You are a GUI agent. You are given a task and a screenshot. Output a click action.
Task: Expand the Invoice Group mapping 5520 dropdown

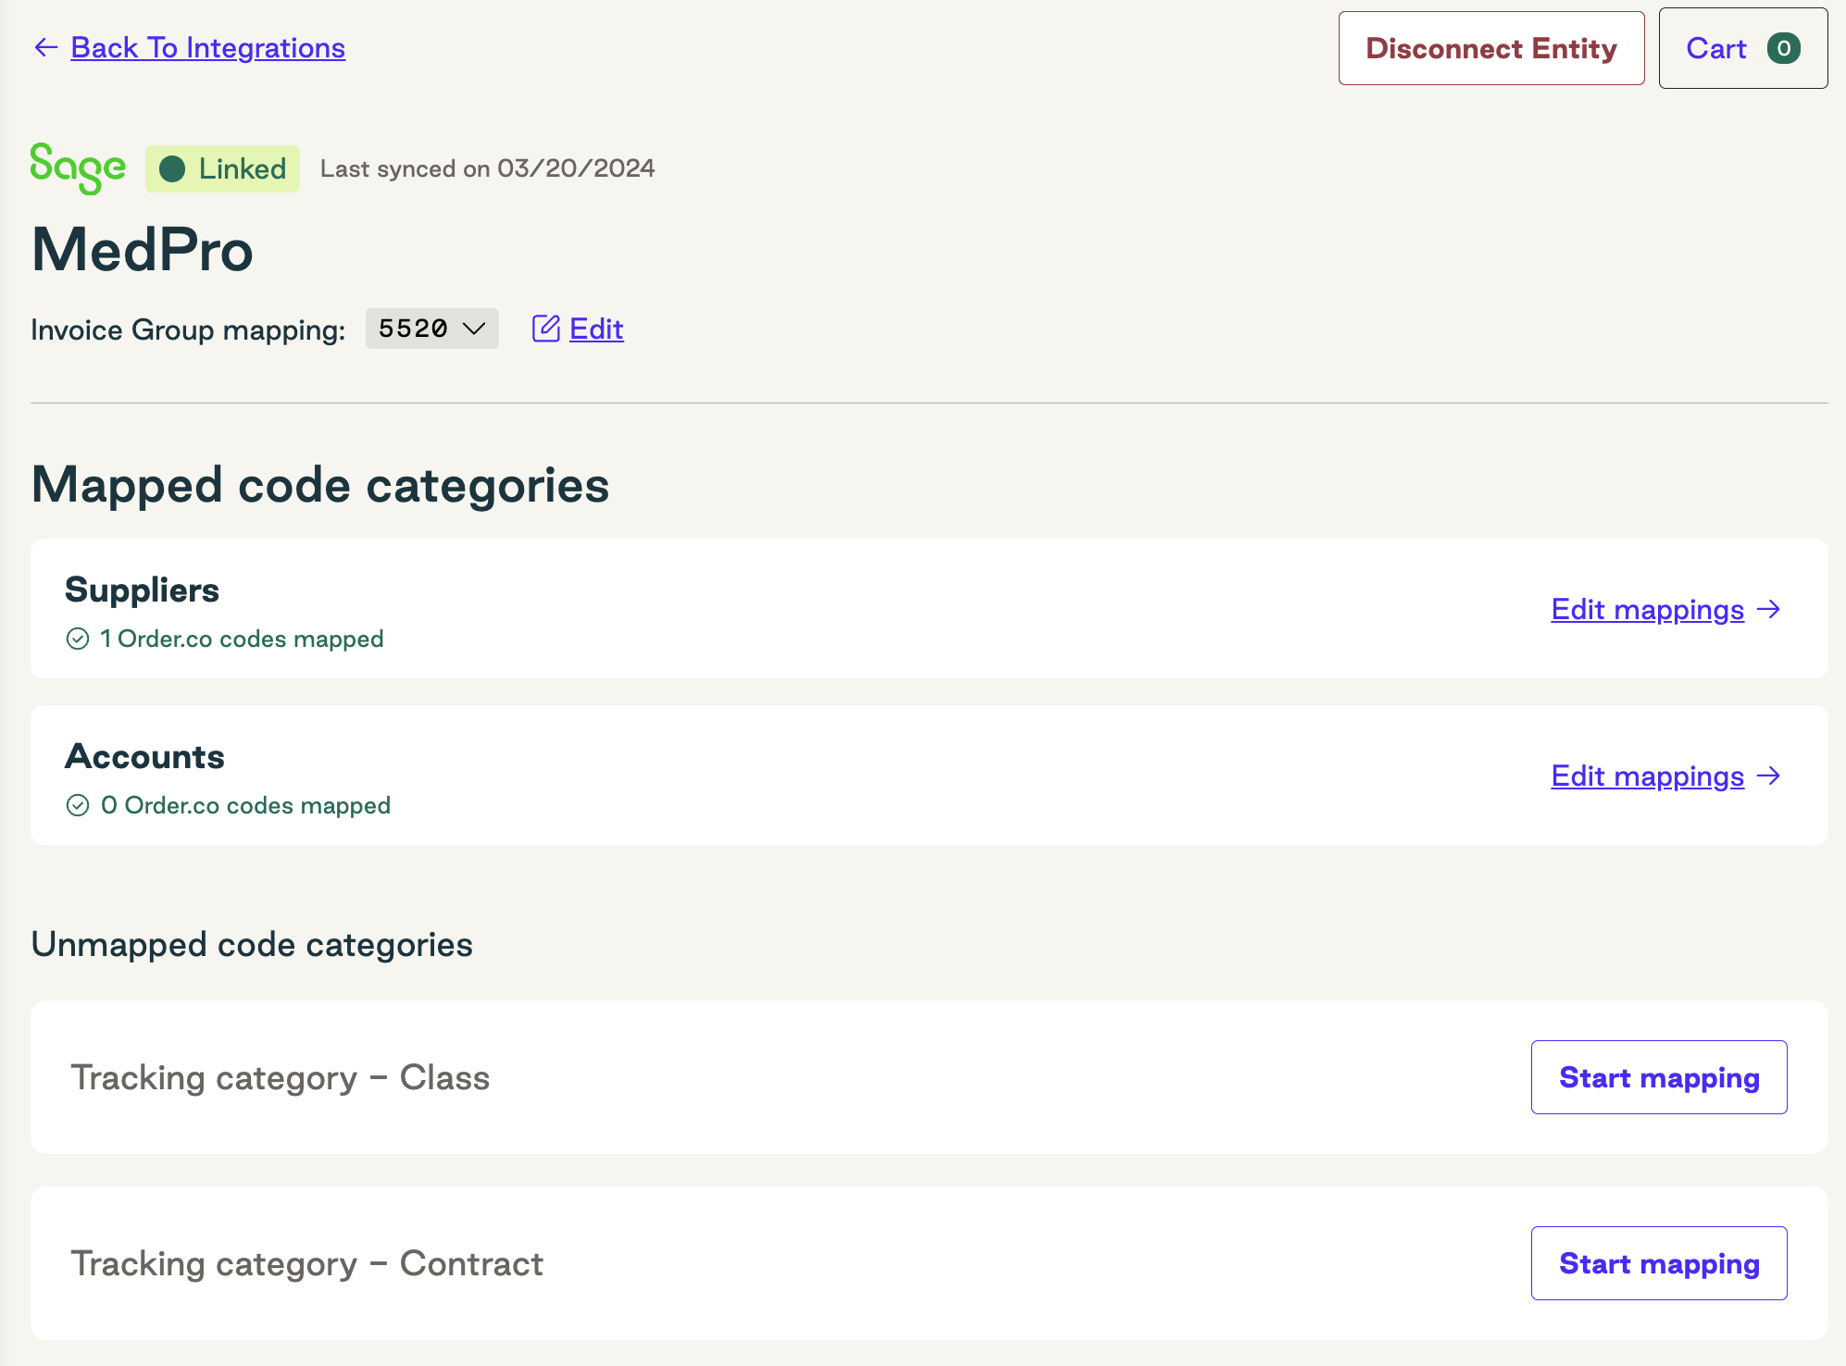point(432,329)
